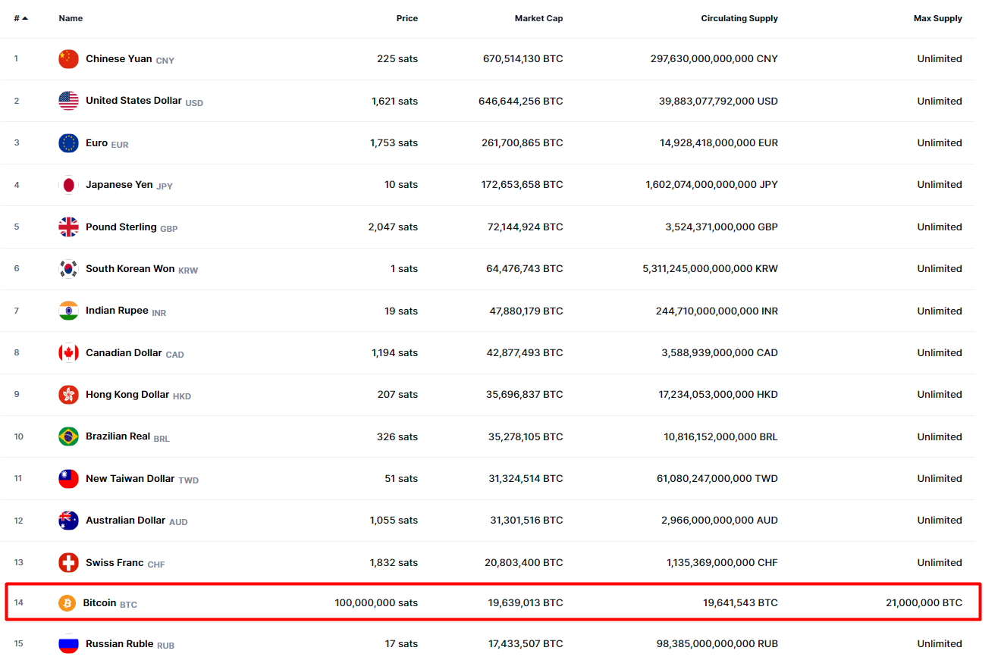Screen dimensions: 998x660
Task: Open the Swiss Franc currency page
Action: coord(115,562)
